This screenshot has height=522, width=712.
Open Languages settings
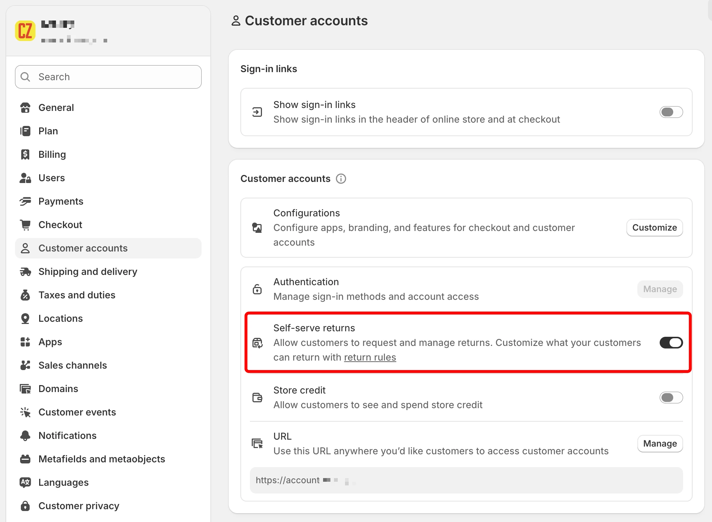[108, 482]
